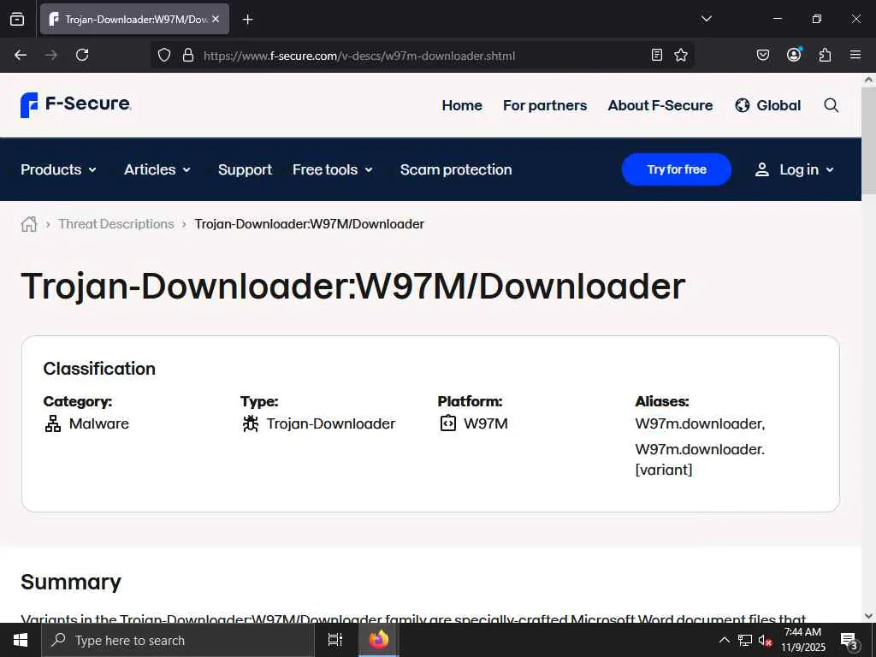Click the Classification heading
This screenshot has width=876, height=657.
pyautogui.click(x=99, y=369)
